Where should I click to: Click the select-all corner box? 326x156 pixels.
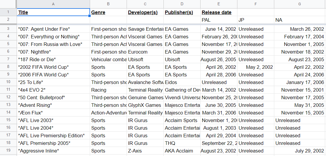(8, 4)
